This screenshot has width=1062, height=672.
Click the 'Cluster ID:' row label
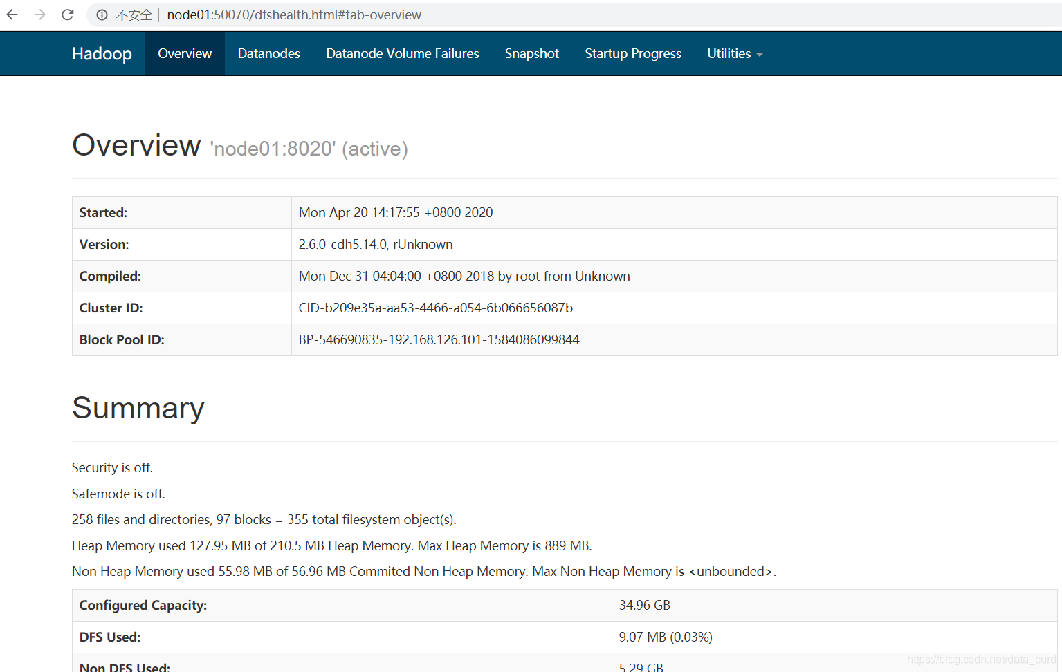click(111, 308)
